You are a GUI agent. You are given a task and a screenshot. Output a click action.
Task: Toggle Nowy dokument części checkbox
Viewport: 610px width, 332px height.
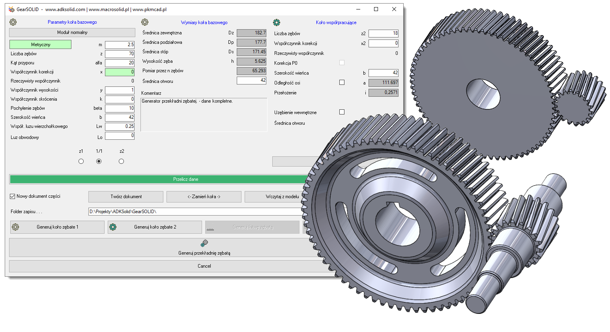click(x=12, y=196)
